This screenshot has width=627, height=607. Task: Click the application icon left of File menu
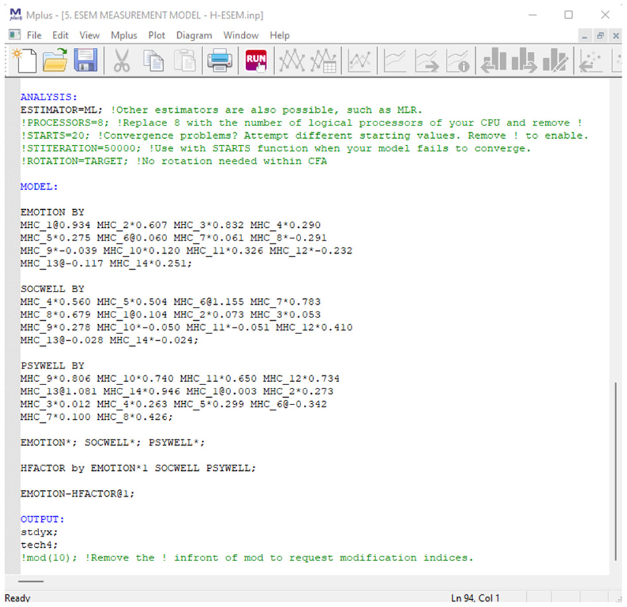coord(14,35)
